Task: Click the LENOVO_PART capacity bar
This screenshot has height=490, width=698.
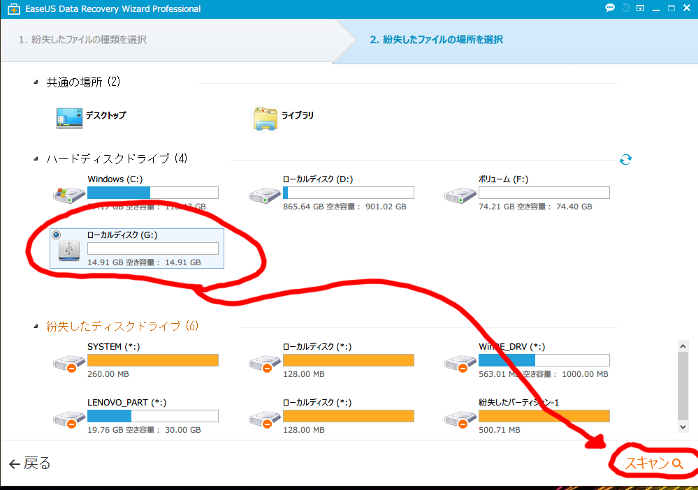Action: click(153, 416)
